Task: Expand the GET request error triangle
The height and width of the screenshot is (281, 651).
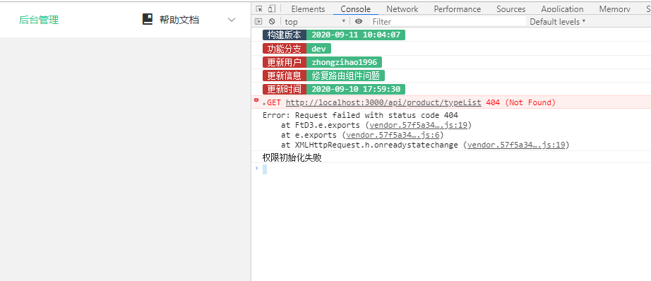Action: click(265, 103)
